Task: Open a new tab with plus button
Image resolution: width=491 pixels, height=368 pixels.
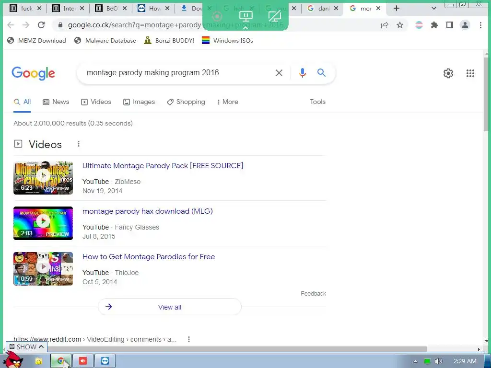Action: pyautogui.click(x=397, y=9)
